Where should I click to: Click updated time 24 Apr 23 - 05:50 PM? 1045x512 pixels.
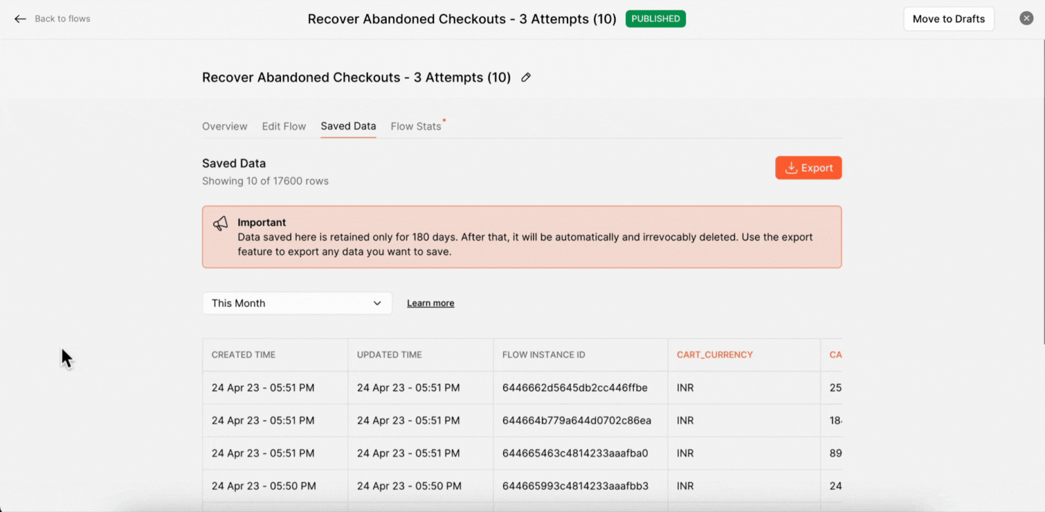click(x=409, y=486)
